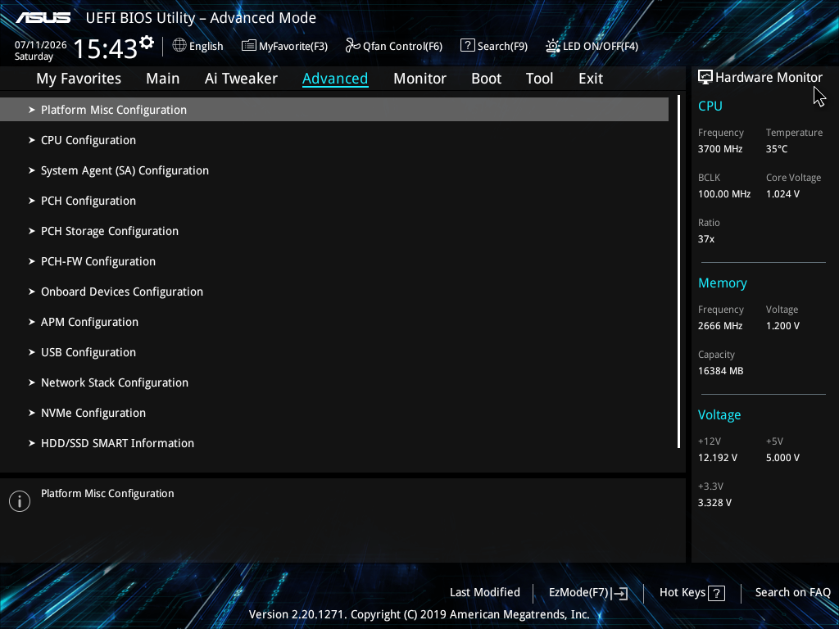Expand APM Configuration arrow
Image resolution: width=839 pixels, height=629 pixels.
pos(32,322)
